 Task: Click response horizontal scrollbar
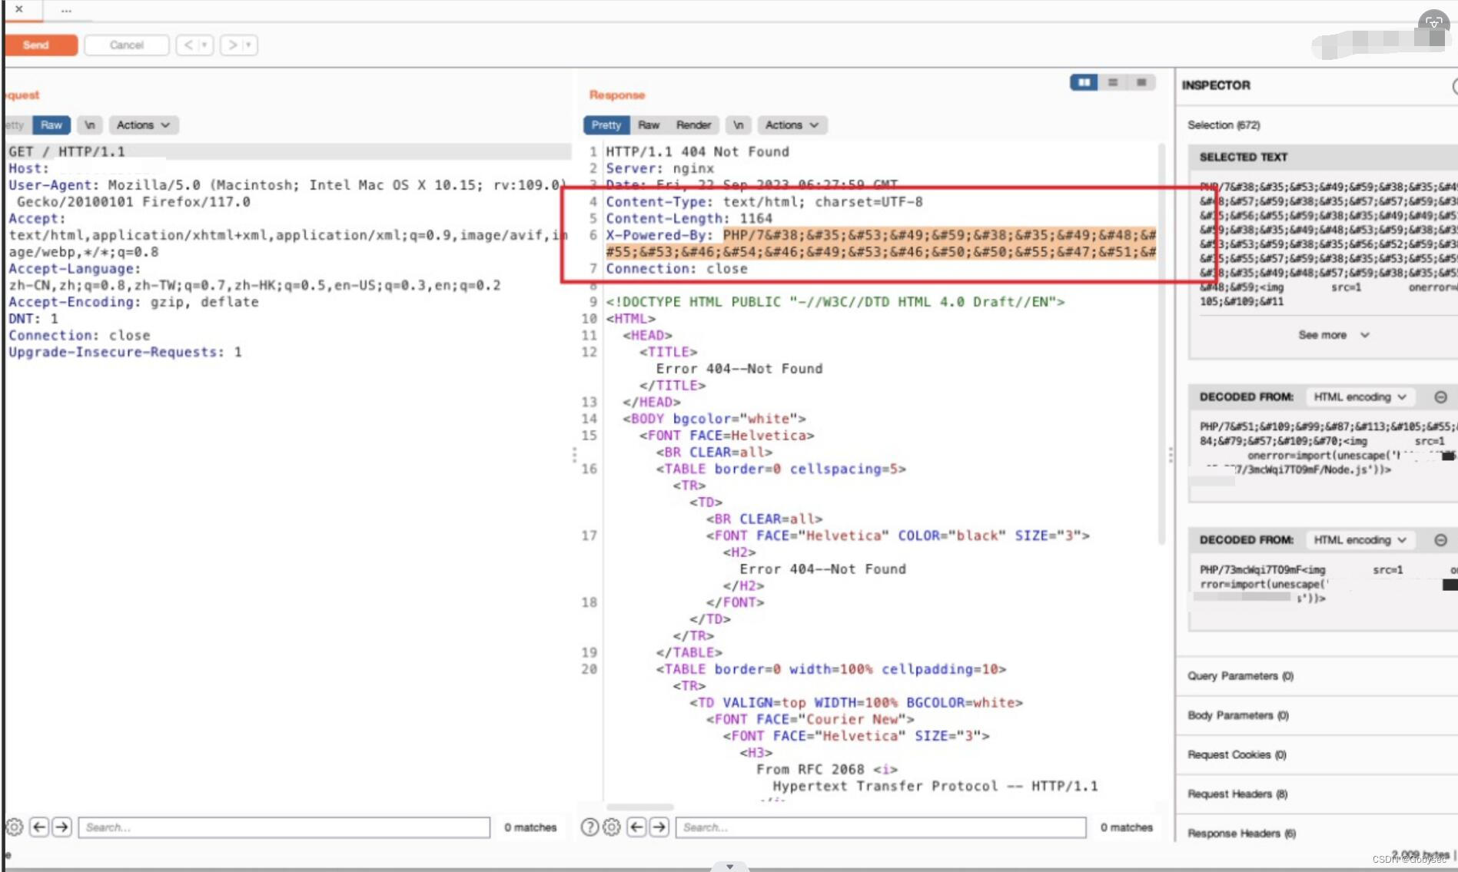point(640,807)
